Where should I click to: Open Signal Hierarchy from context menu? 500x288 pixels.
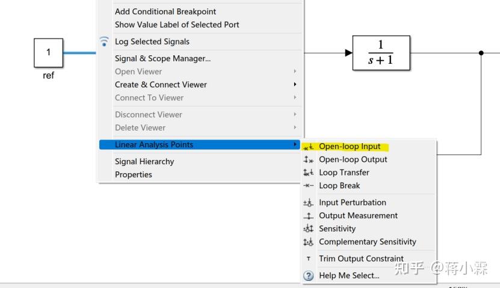point(144,162)
